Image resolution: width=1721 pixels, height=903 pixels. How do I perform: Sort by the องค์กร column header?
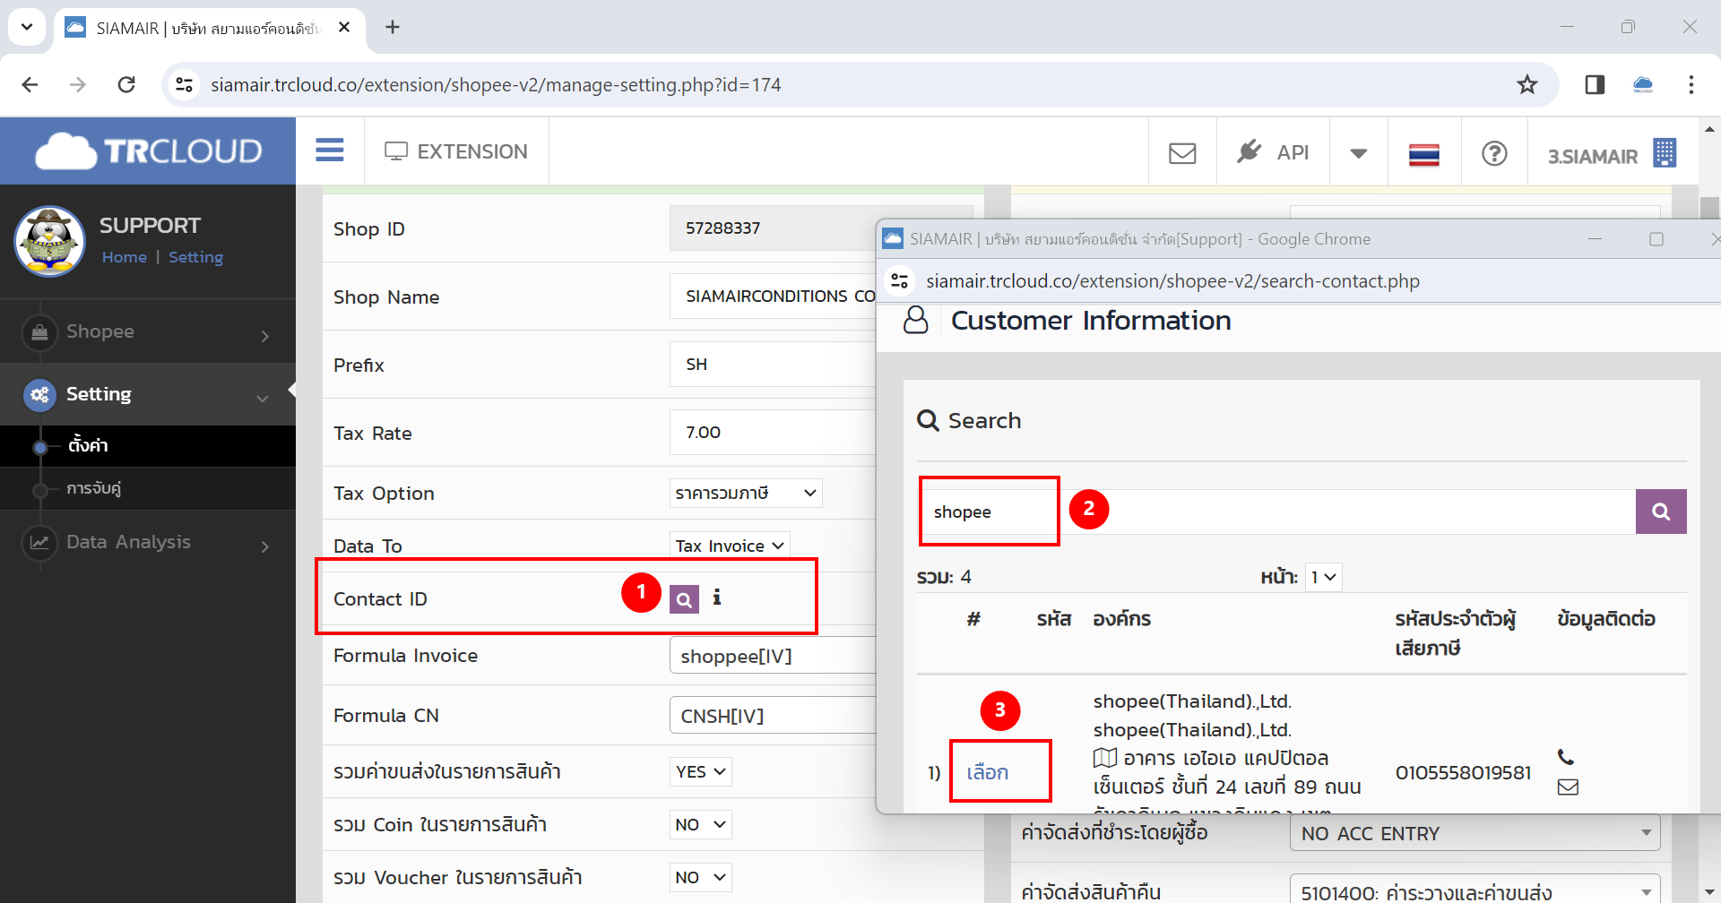click(x=1121, y=619)
